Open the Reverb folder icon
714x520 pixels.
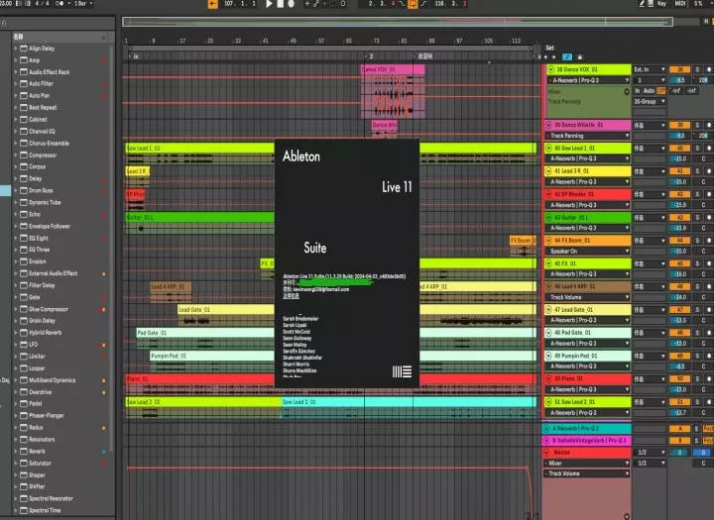tap(24, 452)
